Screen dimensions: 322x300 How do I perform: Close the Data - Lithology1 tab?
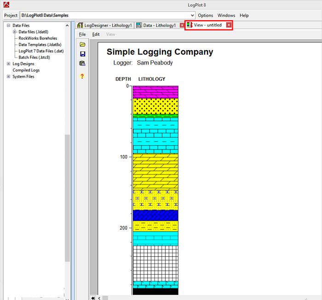coord(182,25)
